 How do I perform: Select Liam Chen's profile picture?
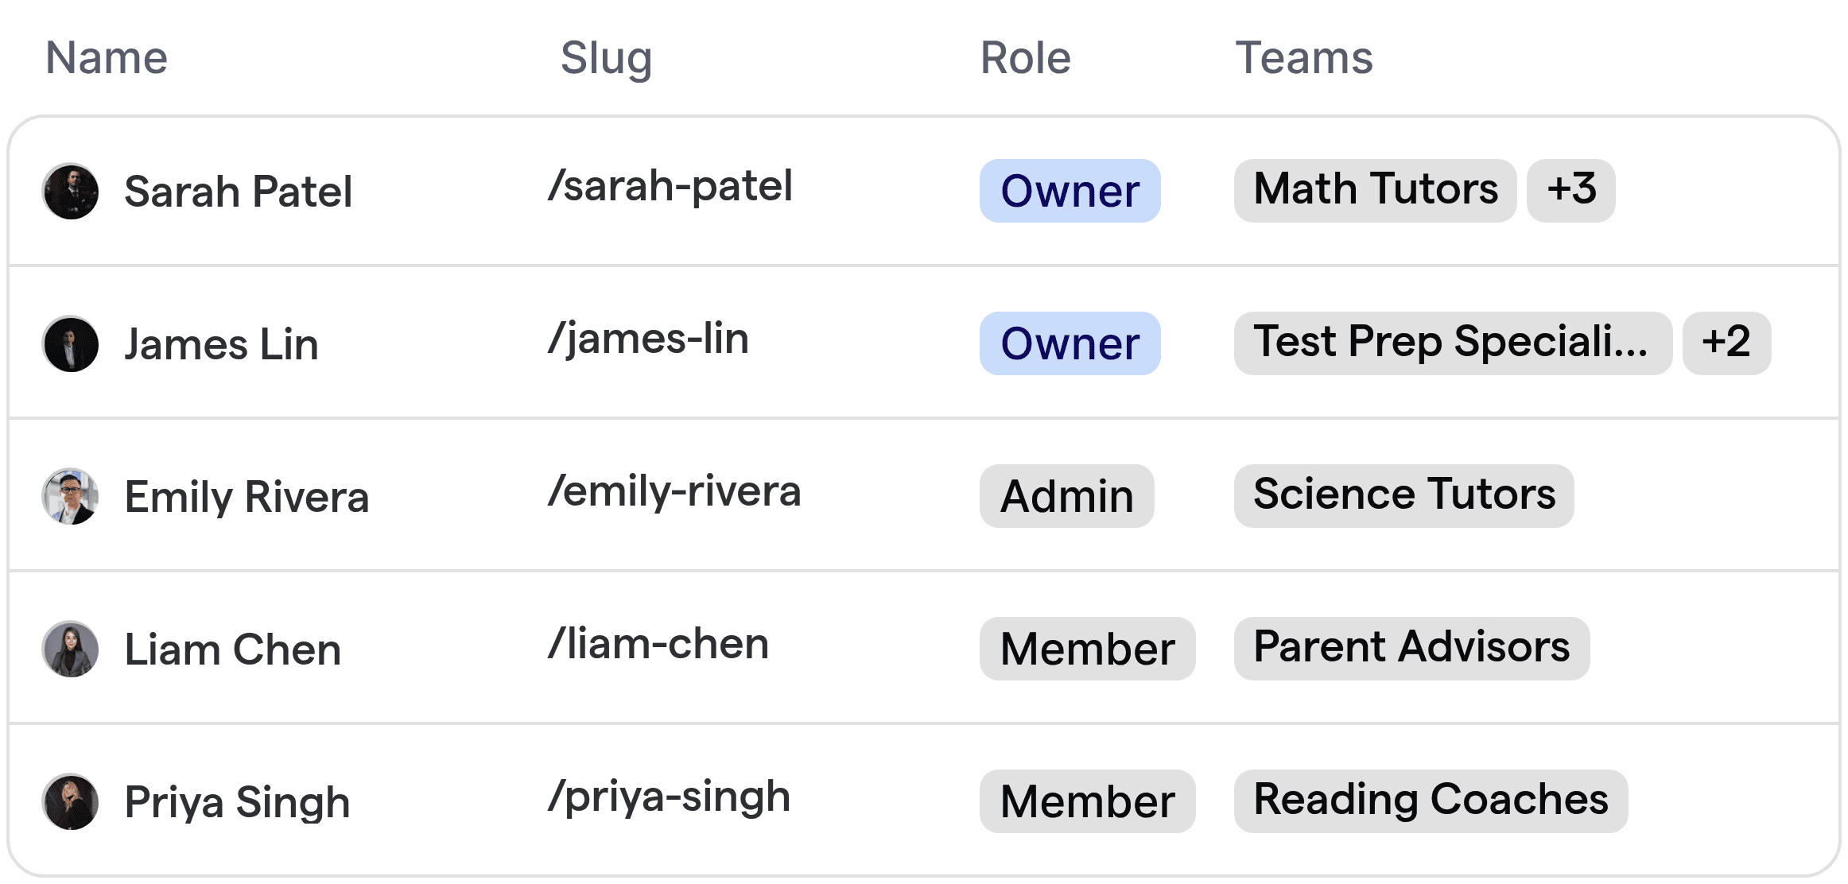pos(71,649)
